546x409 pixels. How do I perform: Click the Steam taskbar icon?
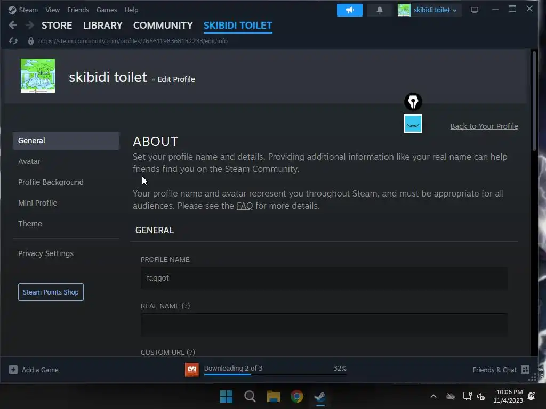(x=320, y=396)
